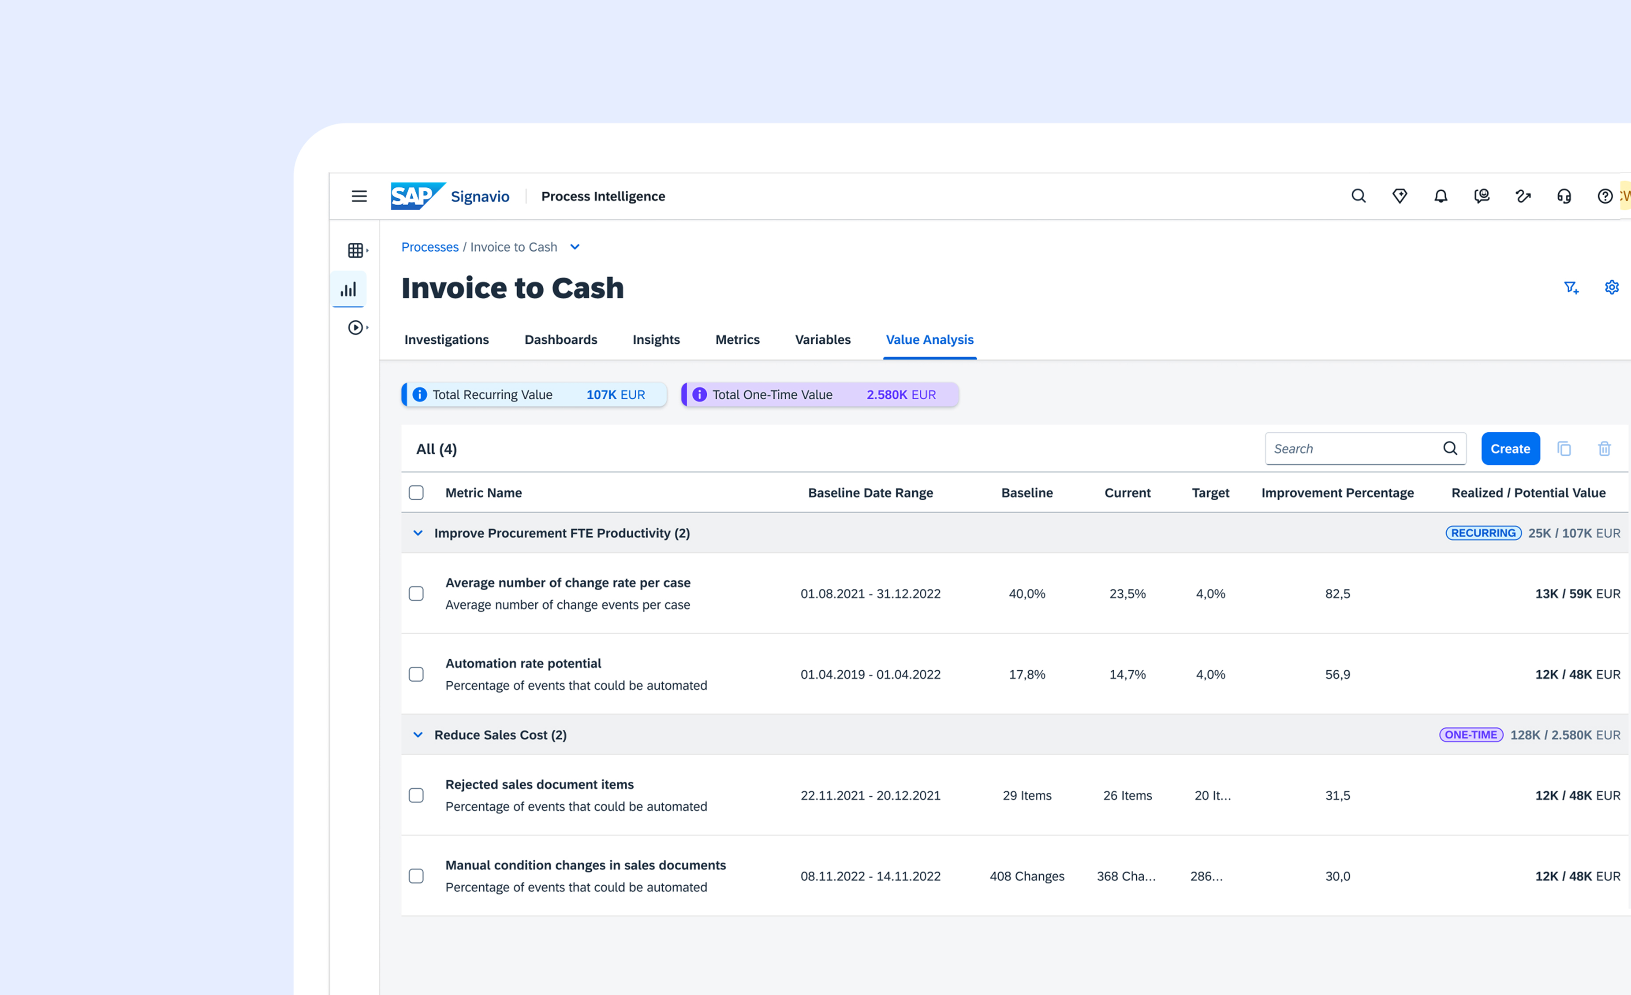Open the feedback chat icon
This screenshot has width=1631, height=995.
coord(1482,196)
